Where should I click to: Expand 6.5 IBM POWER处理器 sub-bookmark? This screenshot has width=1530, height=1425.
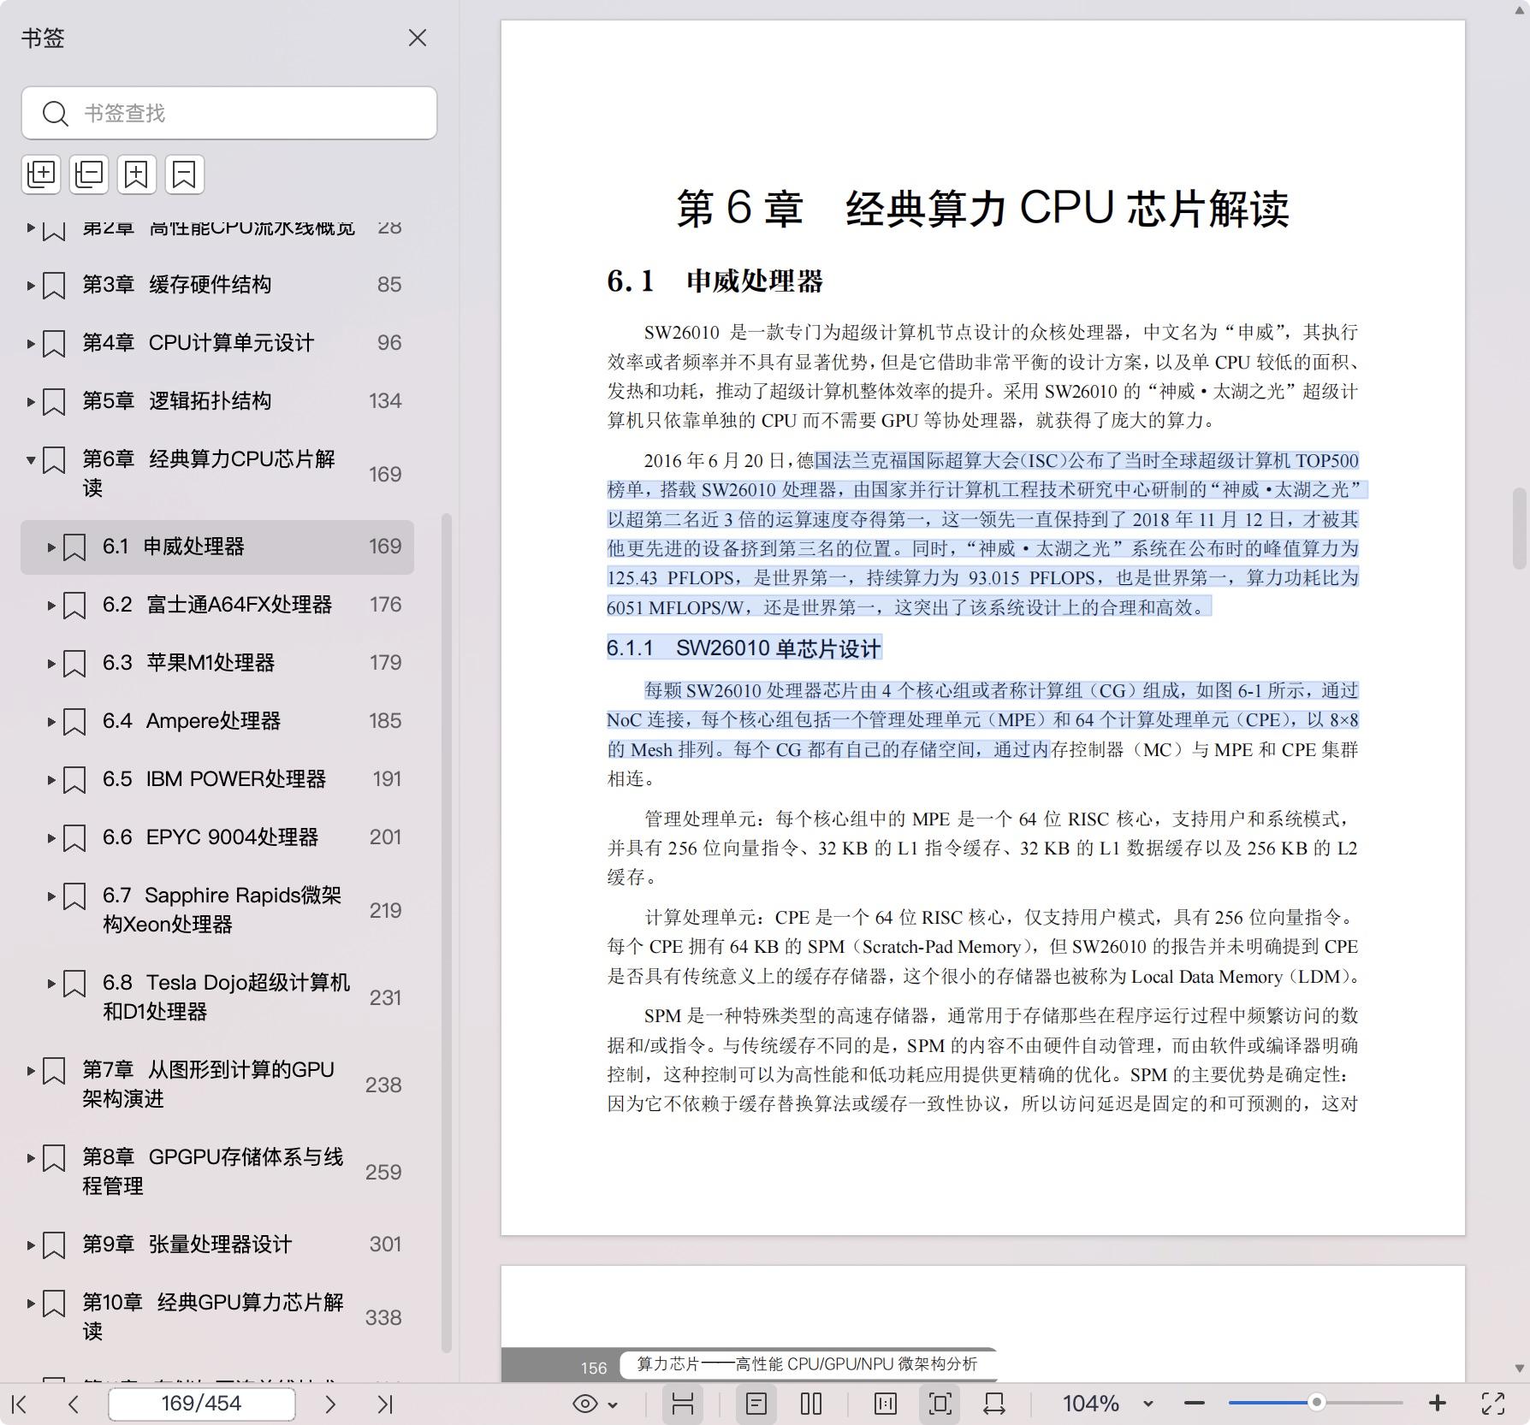51,779
